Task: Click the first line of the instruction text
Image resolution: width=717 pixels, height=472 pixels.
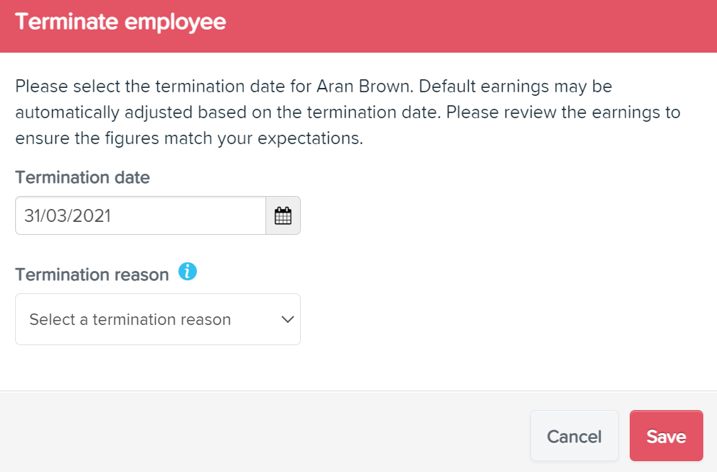Action: 314,86
